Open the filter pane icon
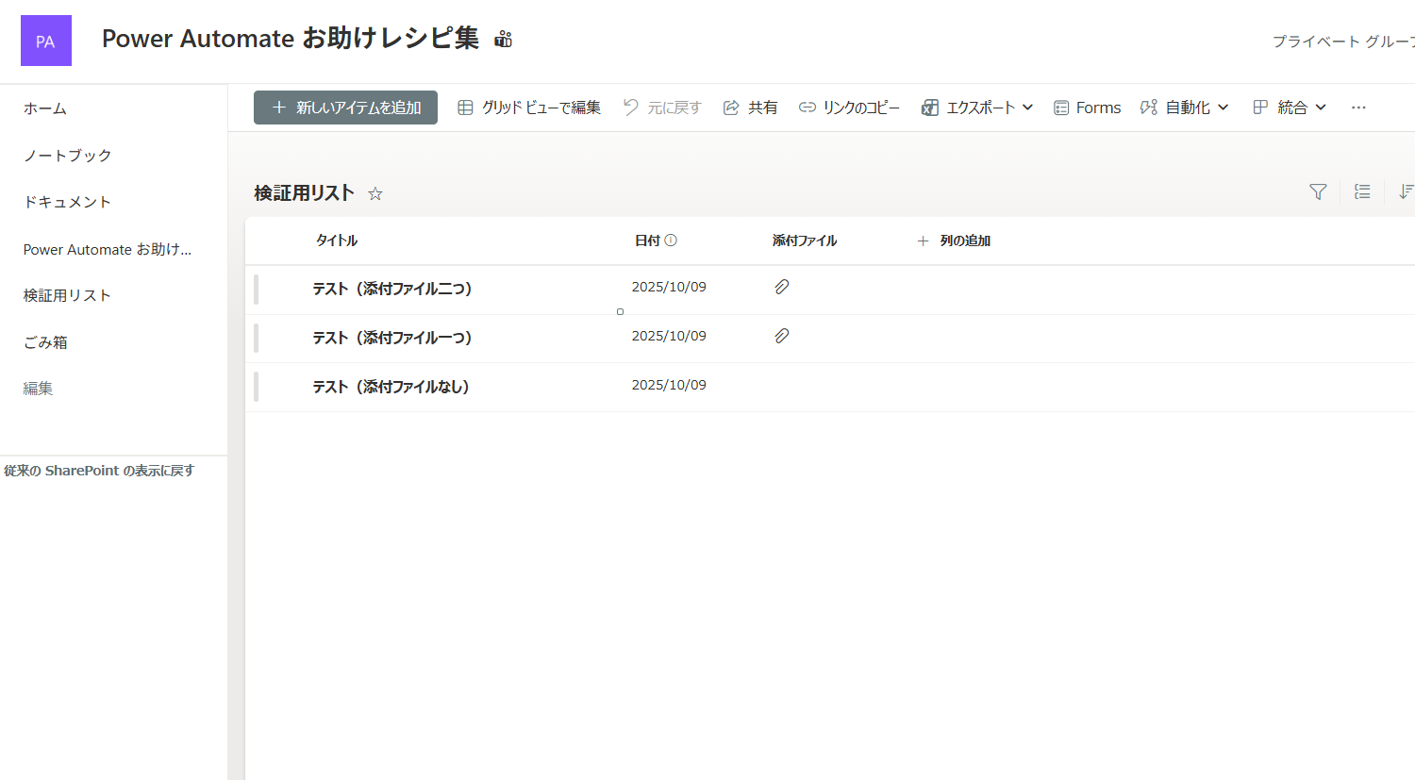 point(1317,191)
